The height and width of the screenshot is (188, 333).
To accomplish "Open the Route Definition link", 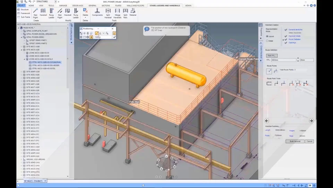I will pyautogui.click(x=294, y=39).
